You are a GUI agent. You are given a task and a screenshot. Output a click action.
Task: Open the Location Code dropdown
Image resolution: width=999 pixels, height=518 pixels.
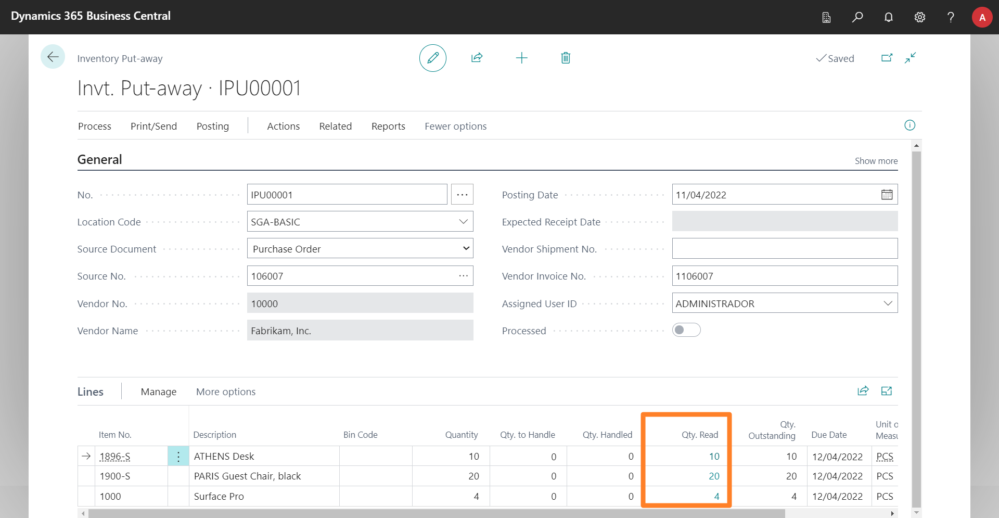(x=463, y=222)
